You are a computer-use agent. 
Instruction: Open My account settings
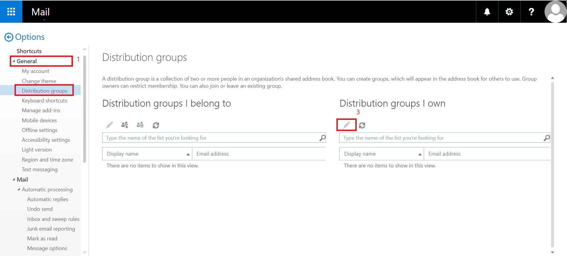point(35,71)
